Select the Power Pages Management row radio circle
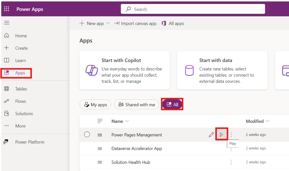The width and height of the screenshot is (289, 171). pos(87,134)
